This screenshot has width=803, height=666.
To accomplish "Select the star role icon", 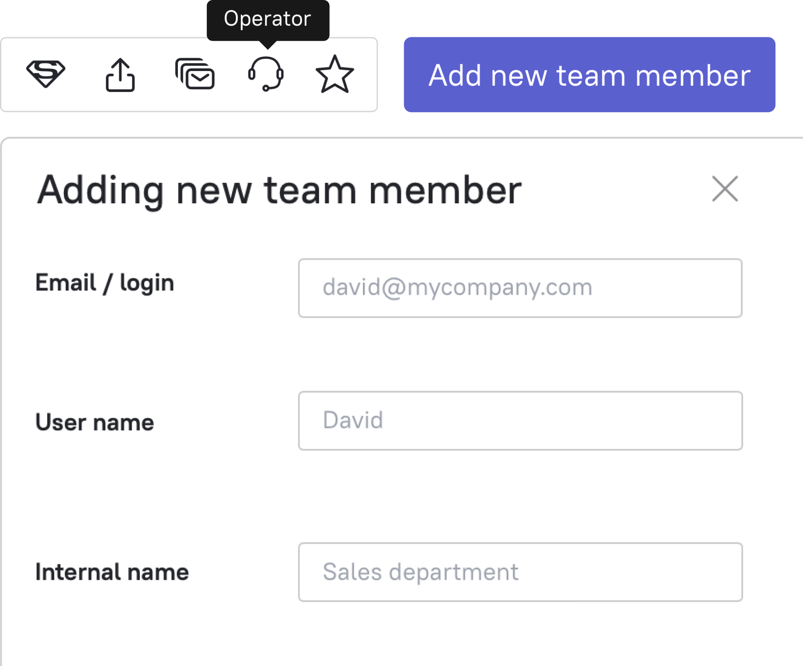I will click(335, 74).
